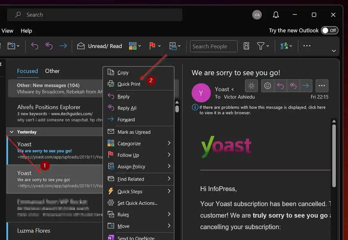
Task: Choose Copy from the context menu
Action: (138, 72)
